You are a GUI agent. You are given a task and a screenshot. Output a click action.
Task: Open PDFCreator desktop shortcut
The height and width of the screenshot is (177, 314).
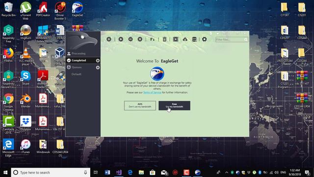click(x=43, y=9)
